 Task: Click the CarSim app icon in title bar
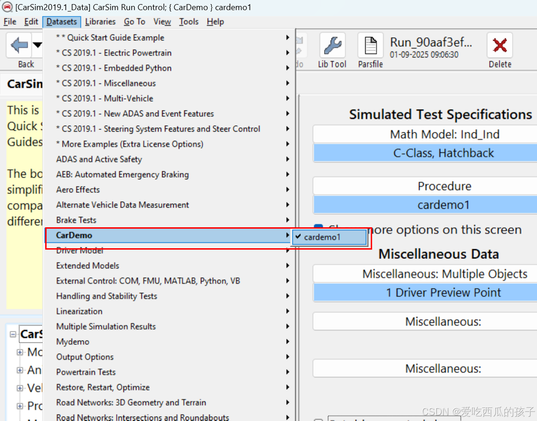click(x=7, y=7)
